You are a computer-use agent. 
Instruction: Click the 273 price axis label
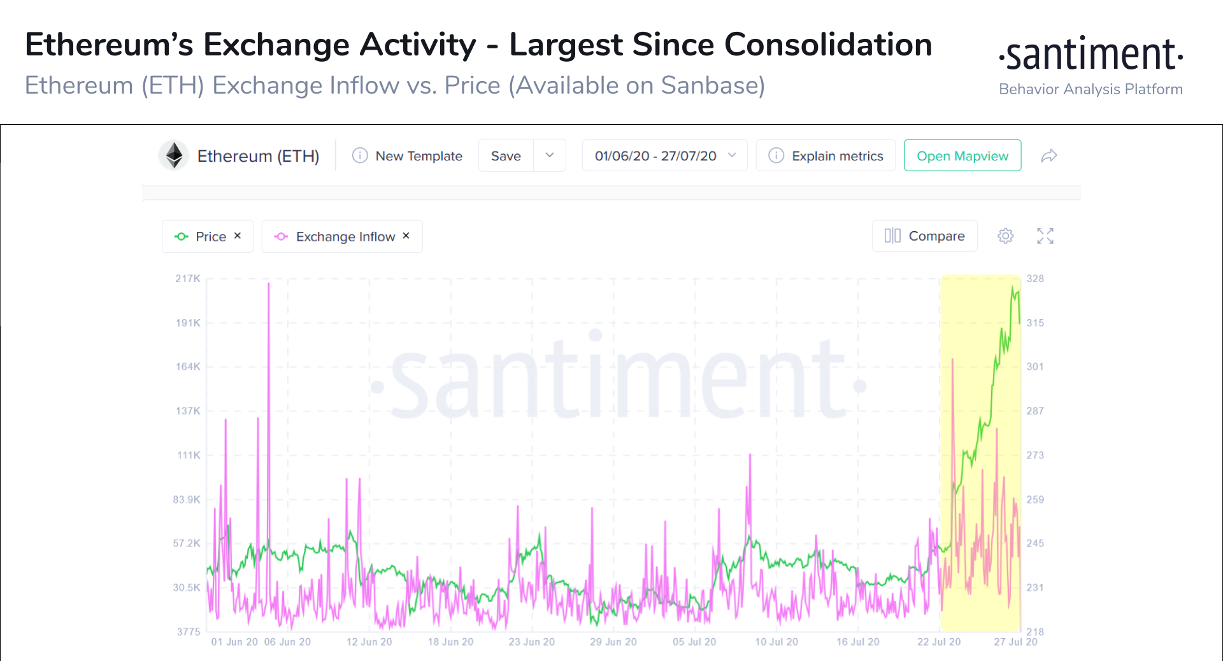[x=1035, y=455]
